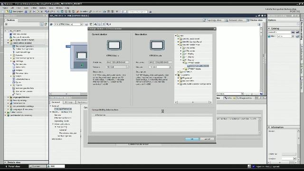Click the HMI tags icon in project tree

[x=14, y=61]
